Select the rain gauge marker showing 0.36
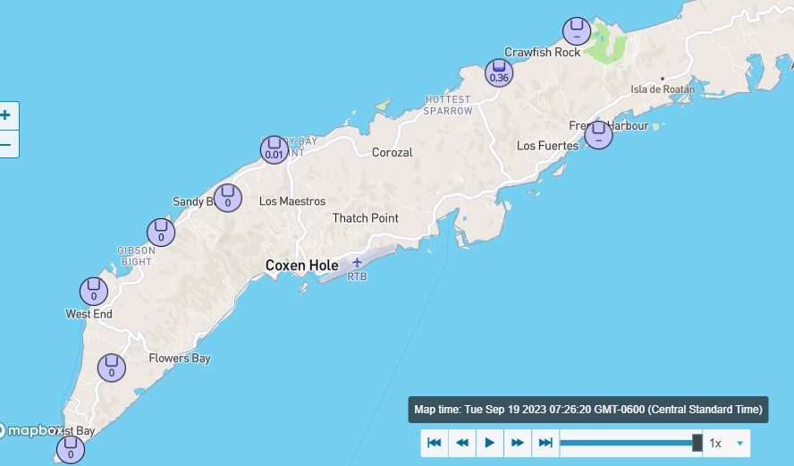Viewport: 794px width, 466px height. pos(500,72)
